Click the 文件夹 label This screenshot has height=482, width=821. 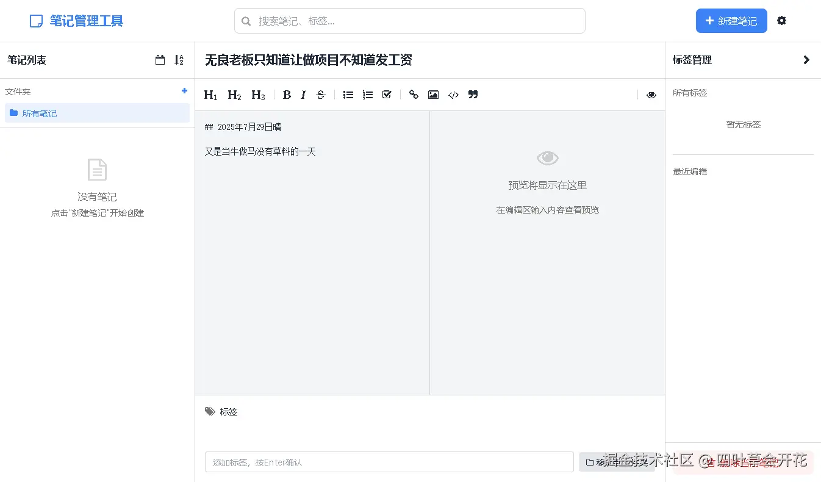pos(18,92)
